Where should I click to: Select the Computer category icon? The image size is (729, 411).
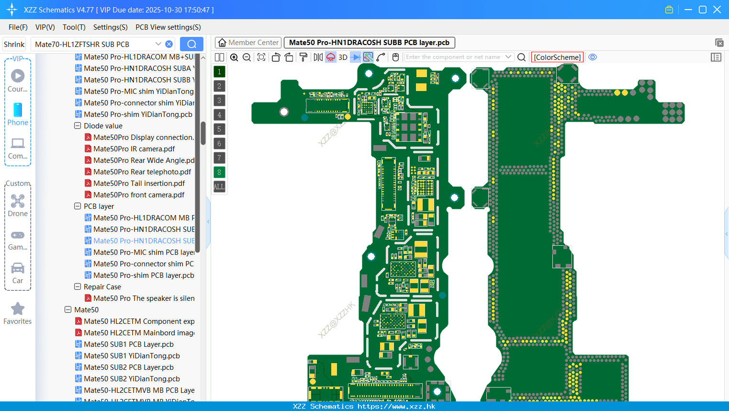coord(18,148)
